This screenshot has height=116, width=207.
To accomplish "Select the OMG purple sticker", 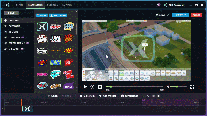I will point(68,86).
